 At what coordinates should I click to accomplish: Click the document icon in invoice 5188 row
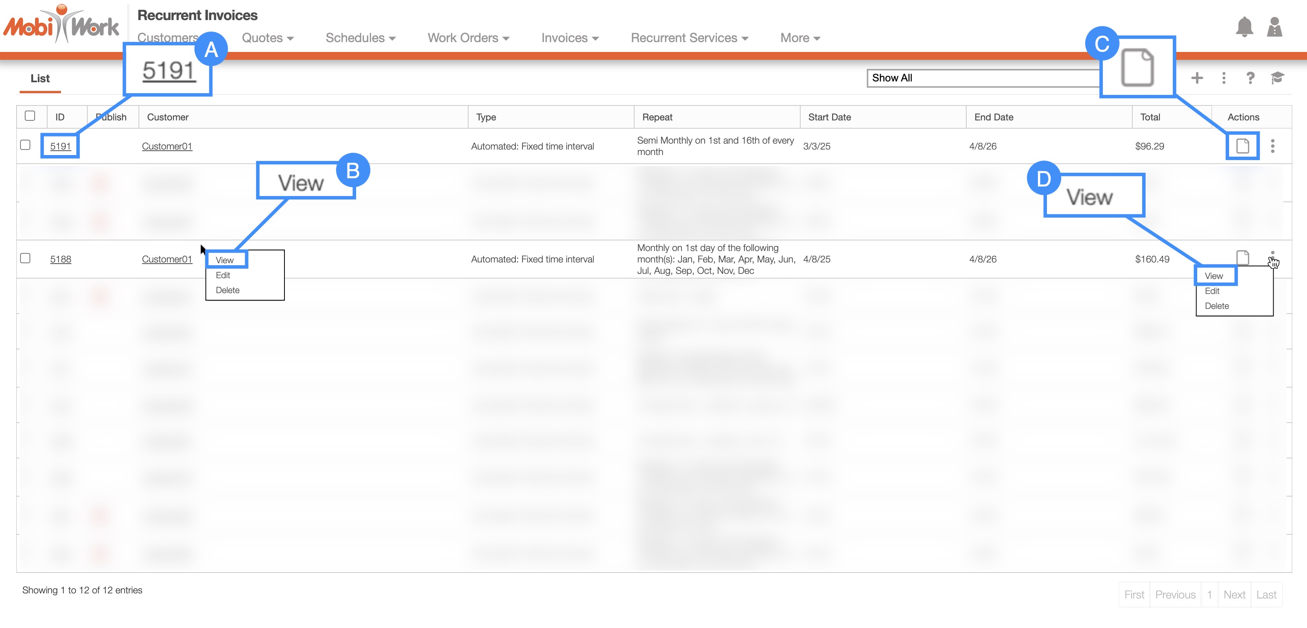coord(1242,258)
